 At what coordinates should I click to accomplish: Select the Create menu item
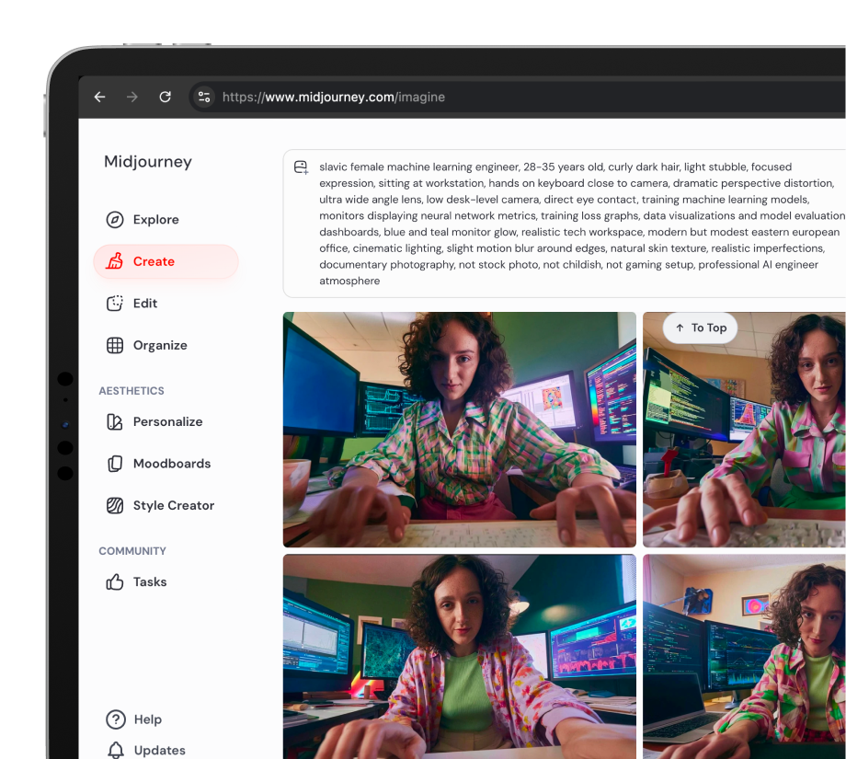(x=166, y=261)
